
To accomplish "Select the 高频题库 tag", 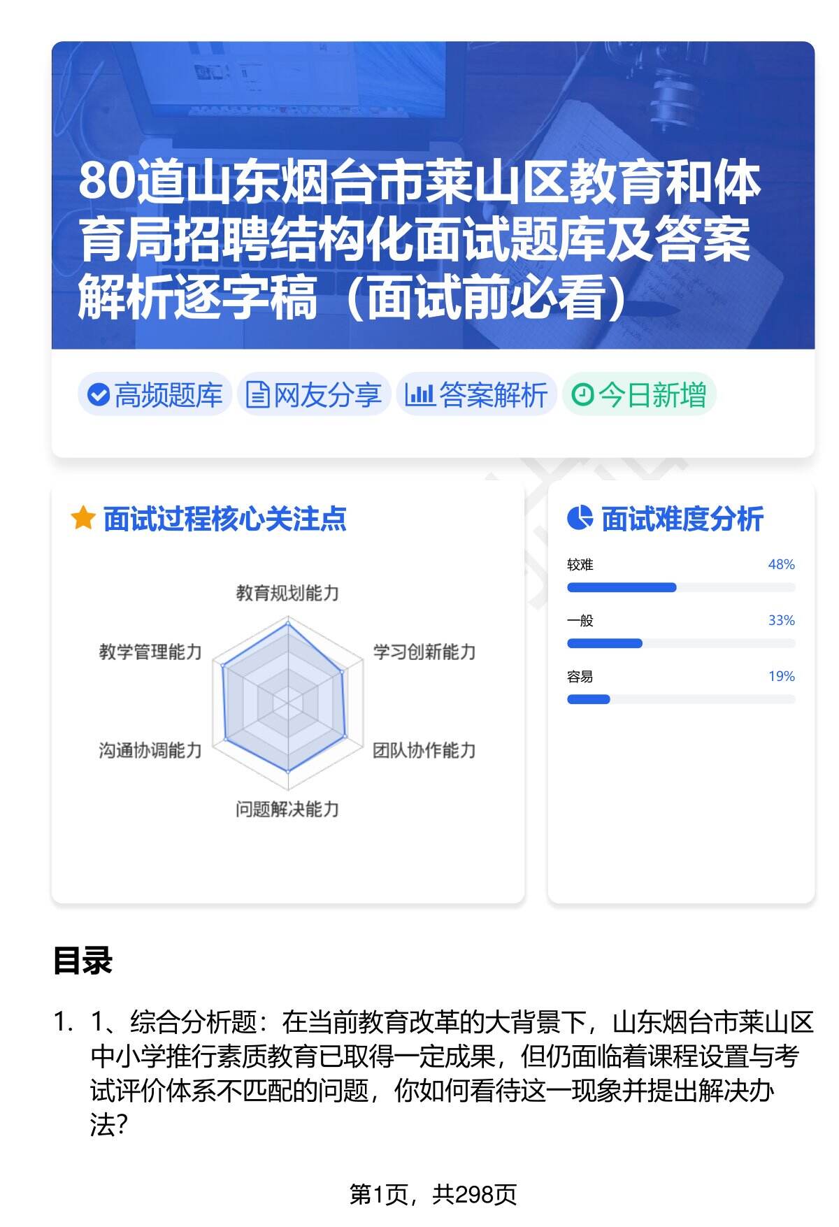I will 155,395.
